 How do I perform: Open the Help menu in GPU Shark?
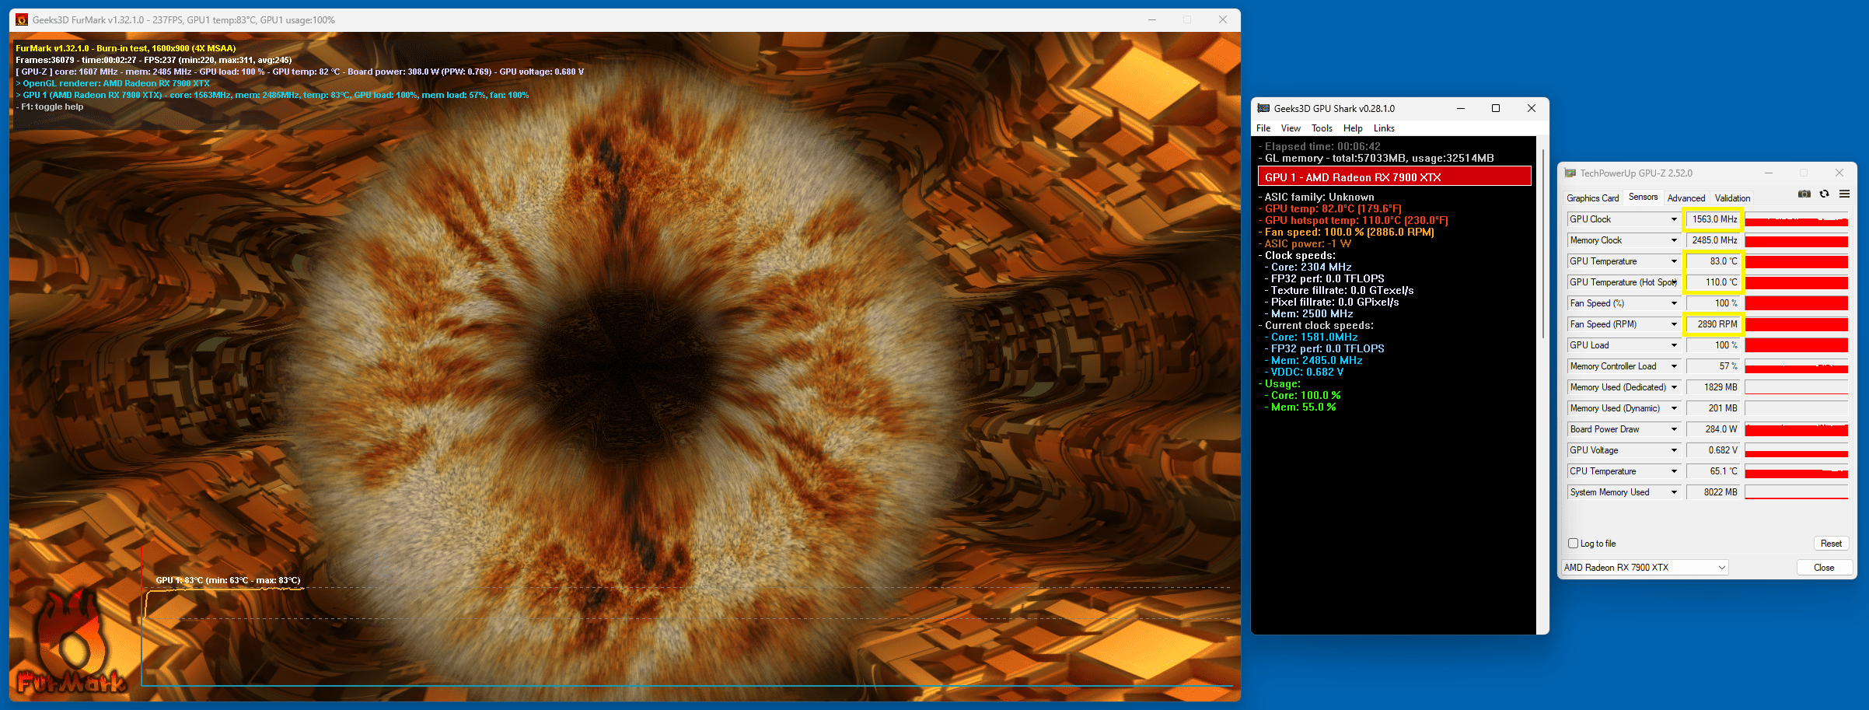click(x=1353, y=128)
